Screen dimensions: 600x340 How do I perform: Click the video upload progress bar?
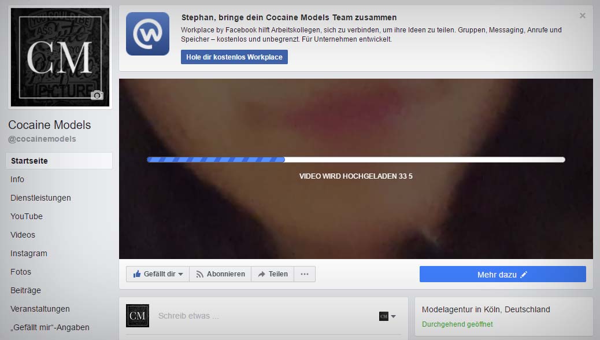(356, 160)
